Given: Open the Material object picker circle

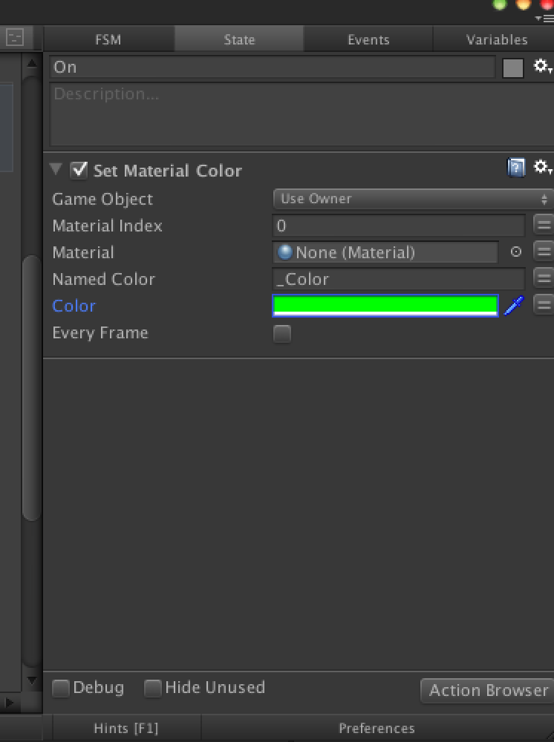Looking at the screenshot, I should [516, 252].
